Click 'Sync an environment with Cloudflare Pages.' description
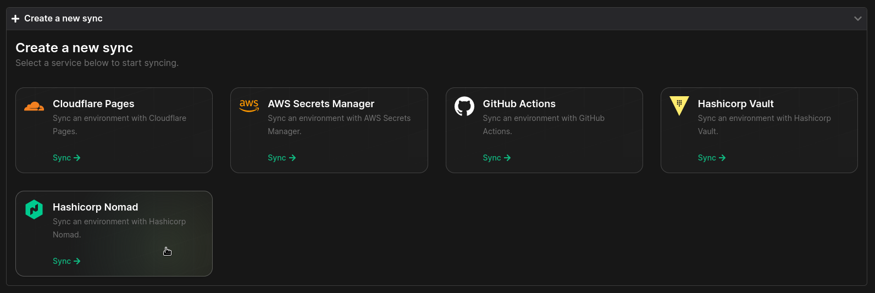The image size is (875, 293). click(119, 125)
